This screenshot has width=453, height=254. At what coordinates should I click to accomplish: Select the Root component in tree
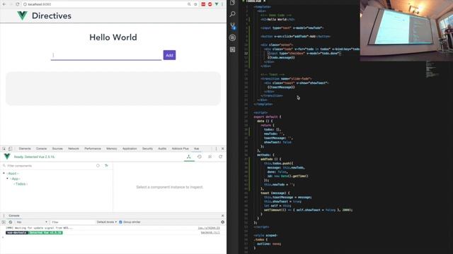pos(13,174)
